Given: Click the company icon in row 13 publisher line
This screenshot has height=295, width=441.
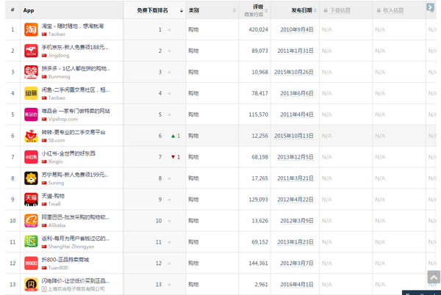Looking at the screenshot, I should (44, 289).
